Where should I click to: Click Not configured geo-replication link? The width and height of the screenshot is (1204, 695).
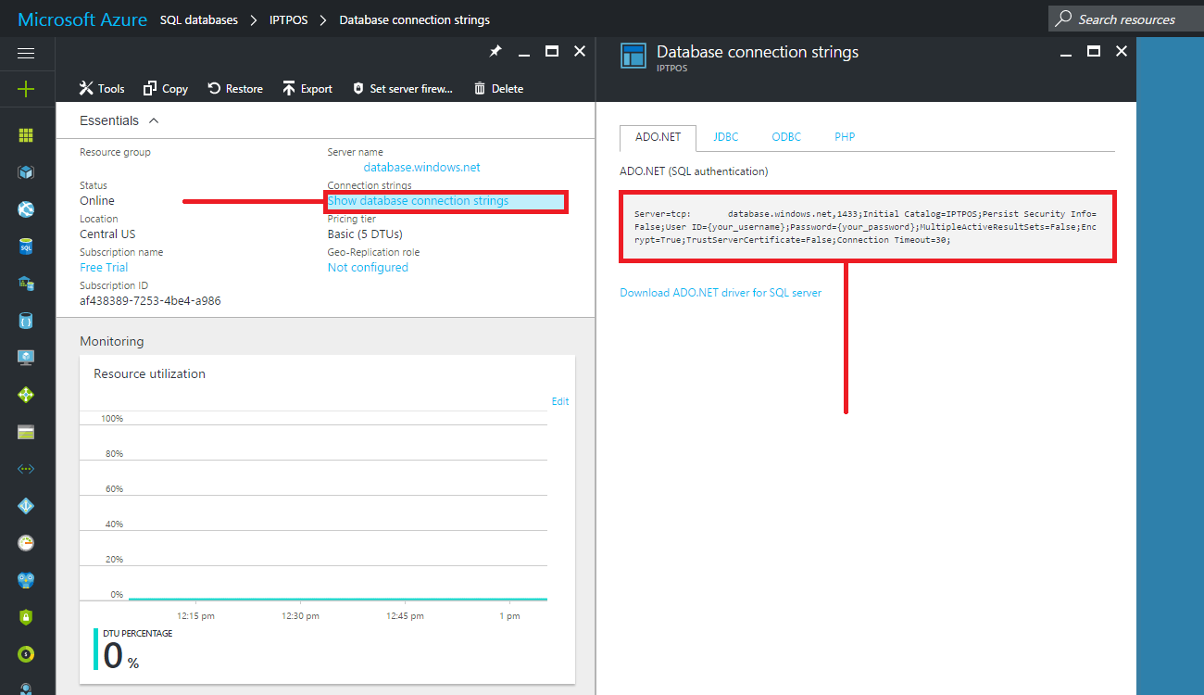click(x=368, y=268)
